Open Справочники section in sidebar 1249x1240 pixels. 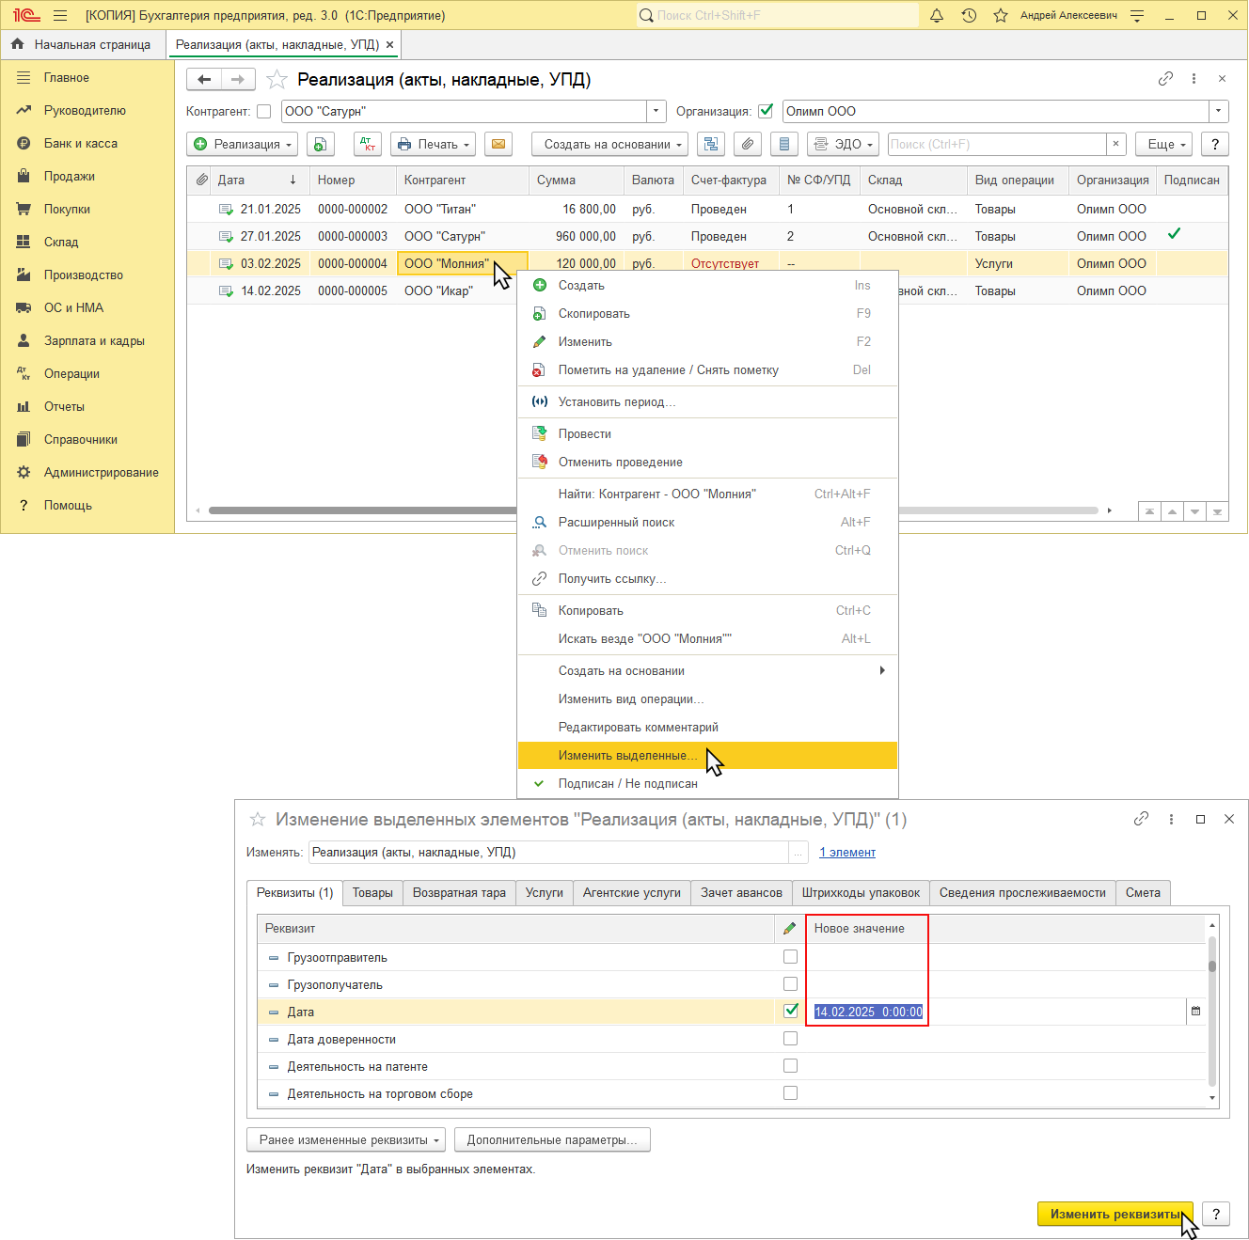(x=81, y=439)
